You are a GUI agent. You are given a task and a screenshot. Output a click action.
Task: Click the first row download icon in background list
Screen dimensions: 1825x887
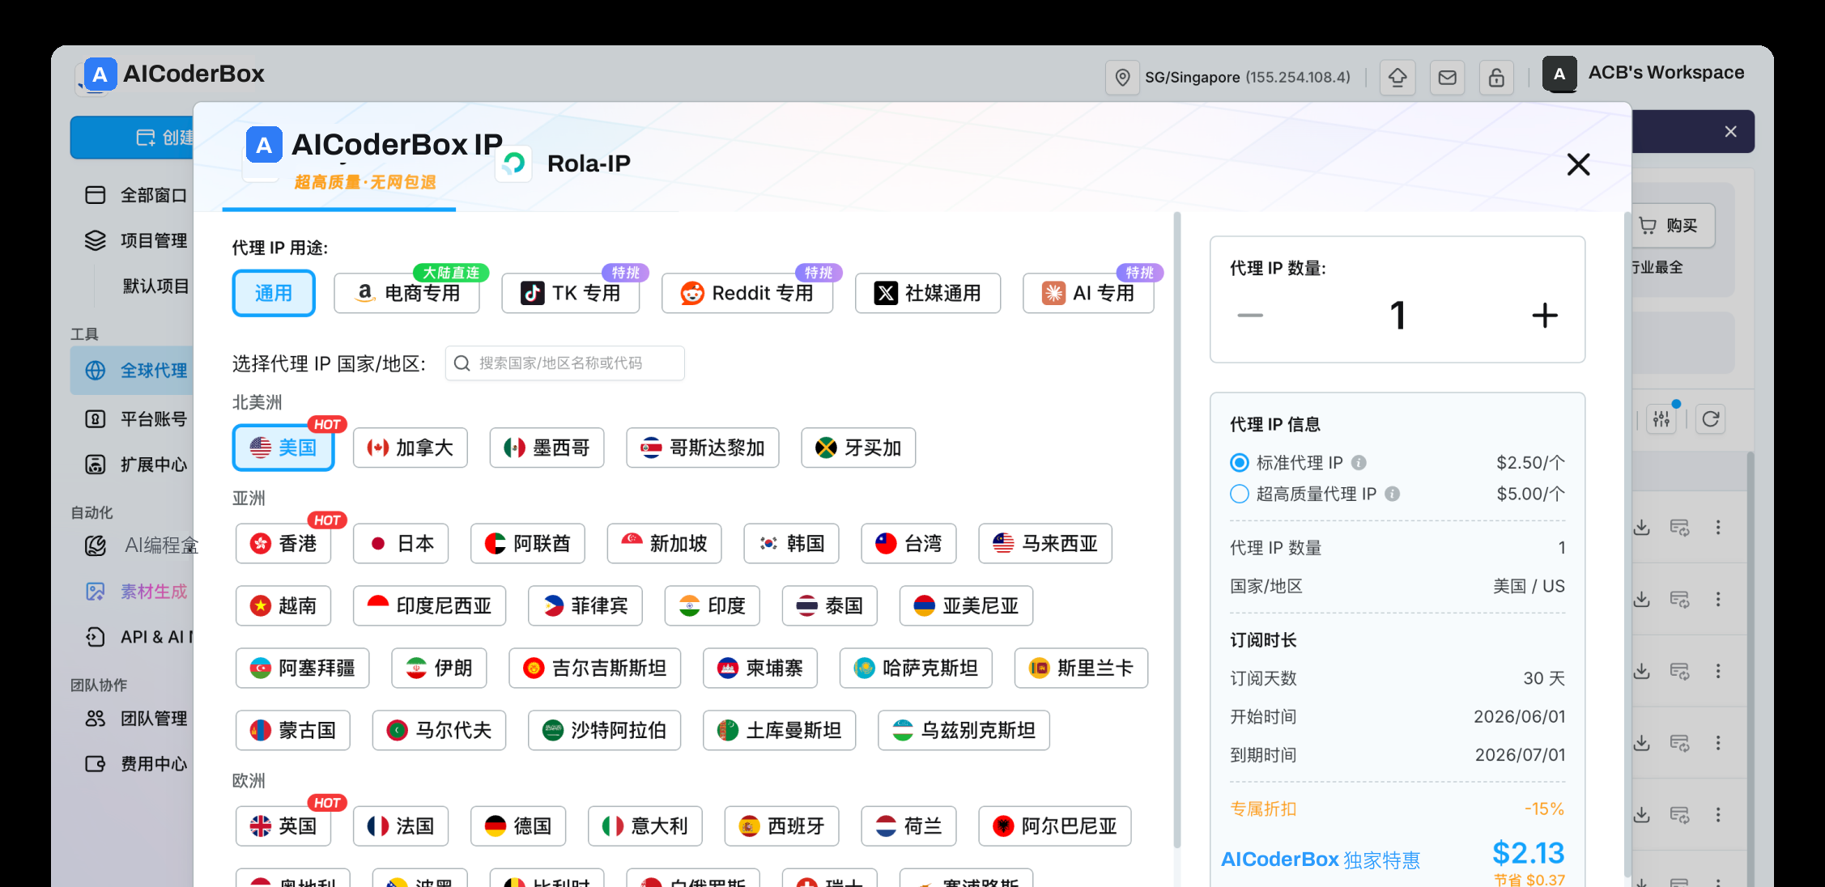1642,528
